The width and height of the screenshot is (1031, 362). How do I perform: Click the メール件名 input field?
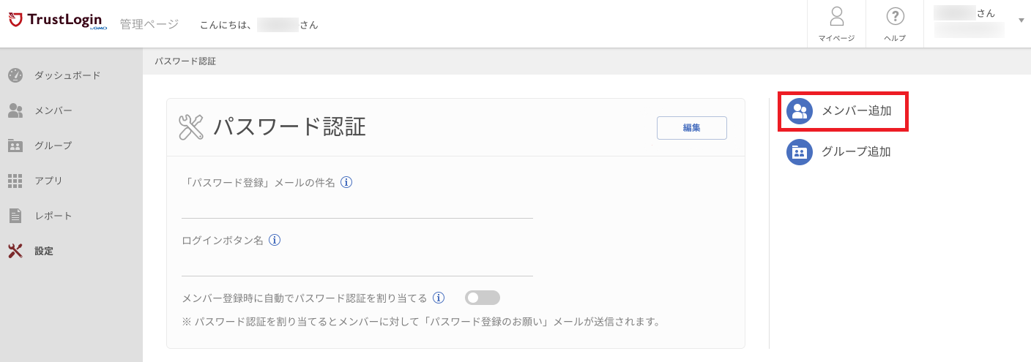click(x=357, y=206)
